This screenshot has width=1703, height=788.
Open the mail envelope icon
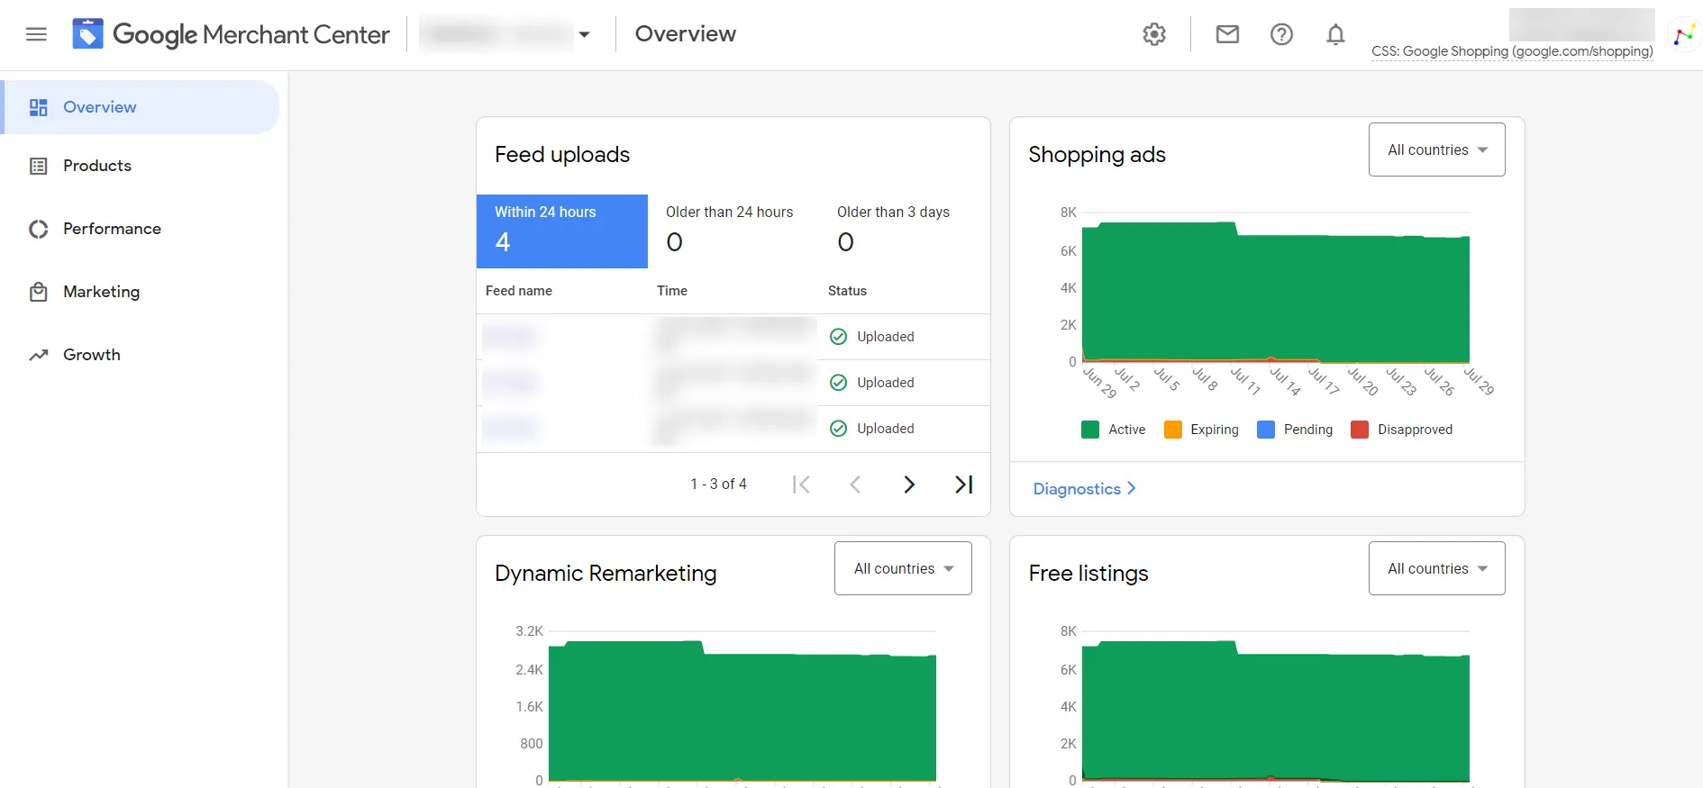pos(1227,34)
